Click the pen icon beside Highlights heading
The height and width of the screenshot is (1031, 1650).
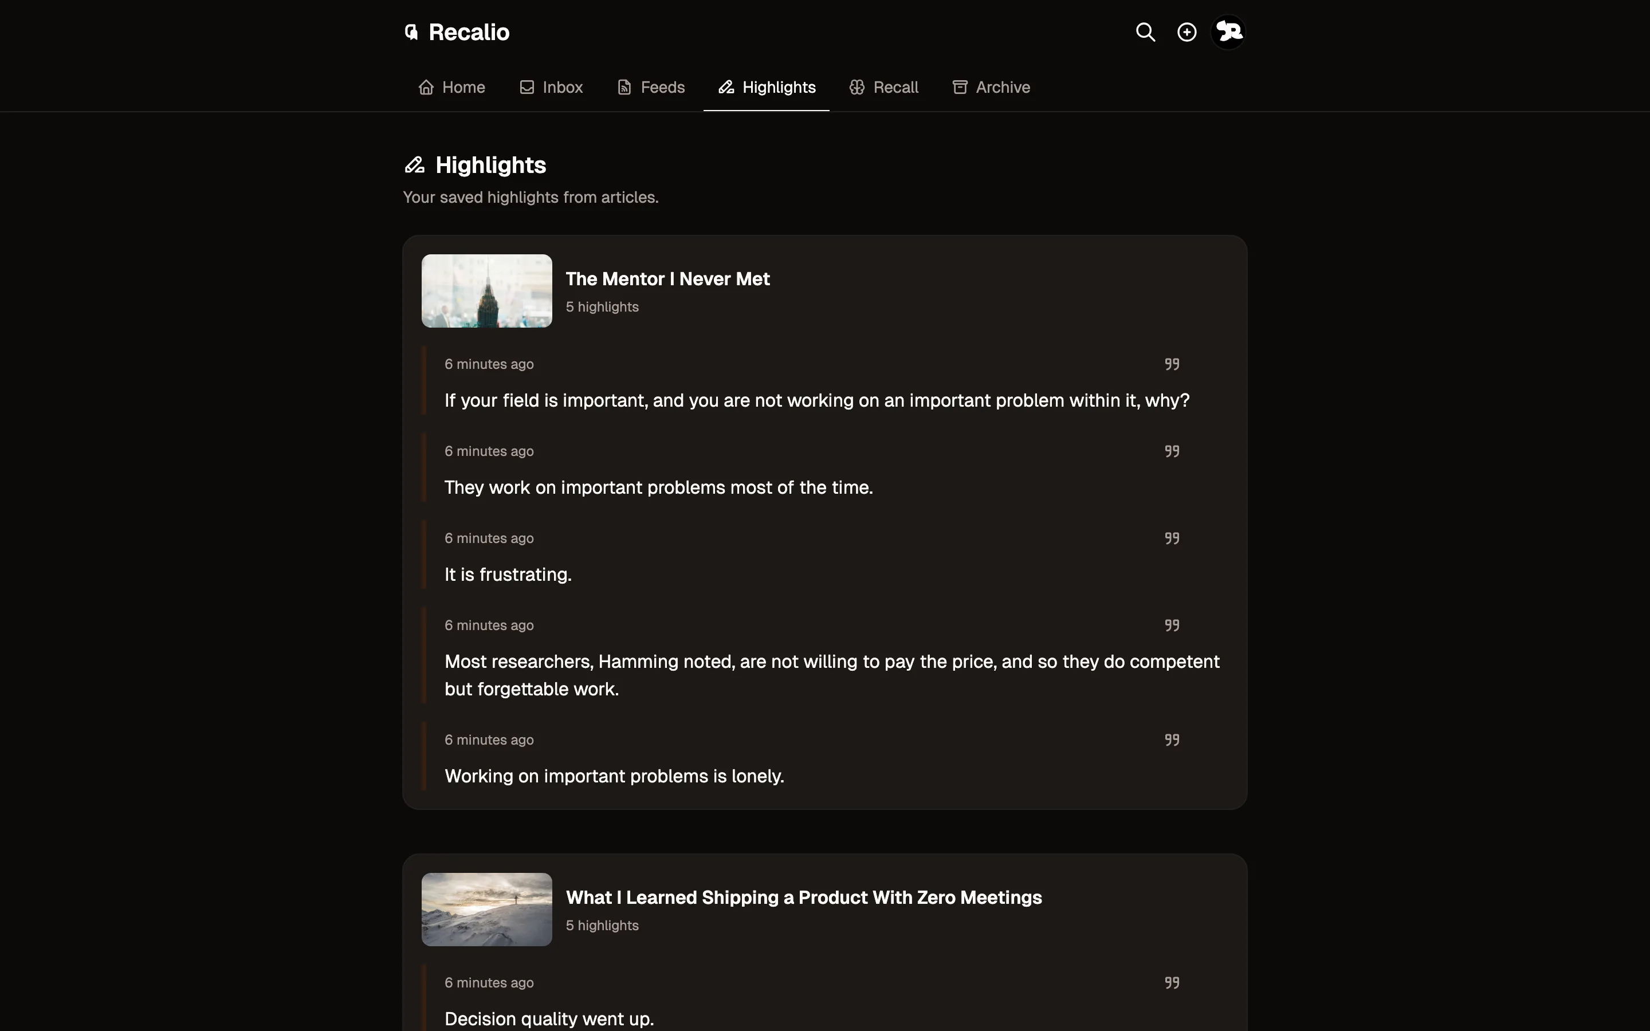[415, 164]
